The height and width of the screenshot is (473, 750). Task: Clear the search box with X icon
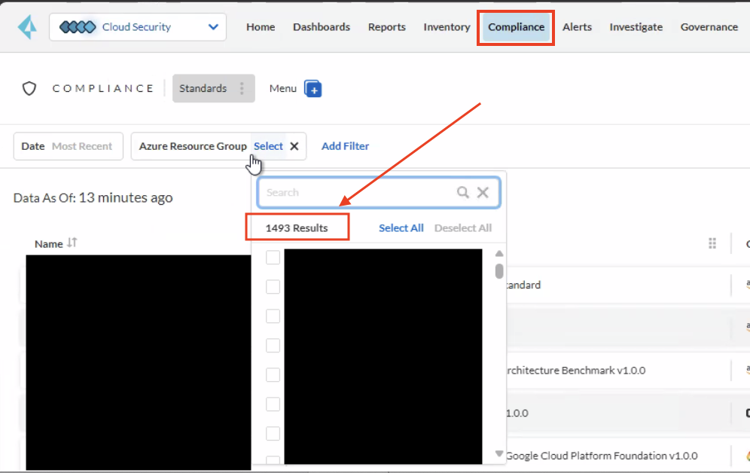tap(483, 193)
